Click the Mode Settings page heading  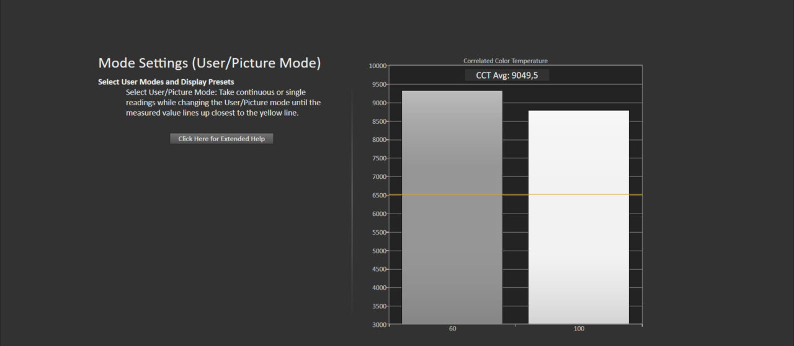coord(210,63)
